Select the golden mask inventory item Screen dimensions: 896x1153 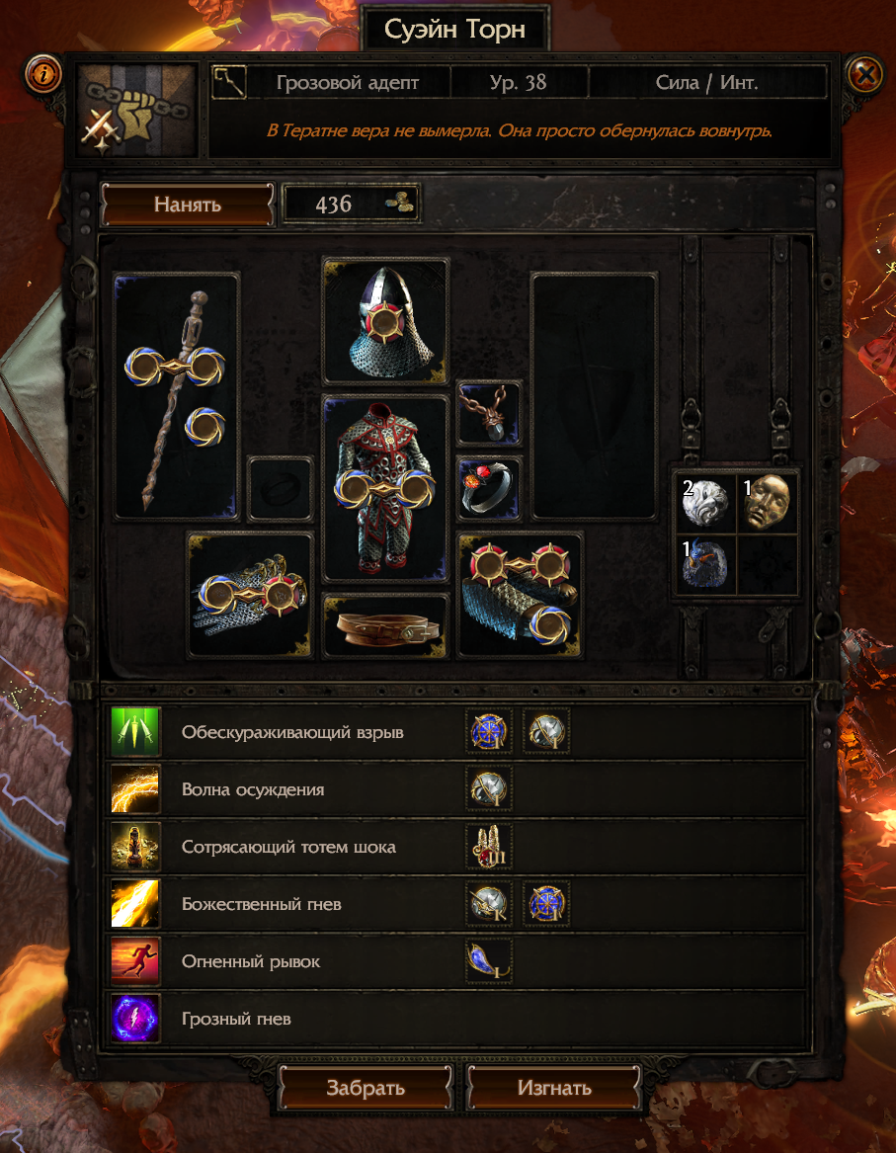[768, 502]
